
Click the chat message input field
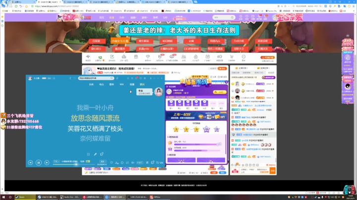tap(255, 170)
